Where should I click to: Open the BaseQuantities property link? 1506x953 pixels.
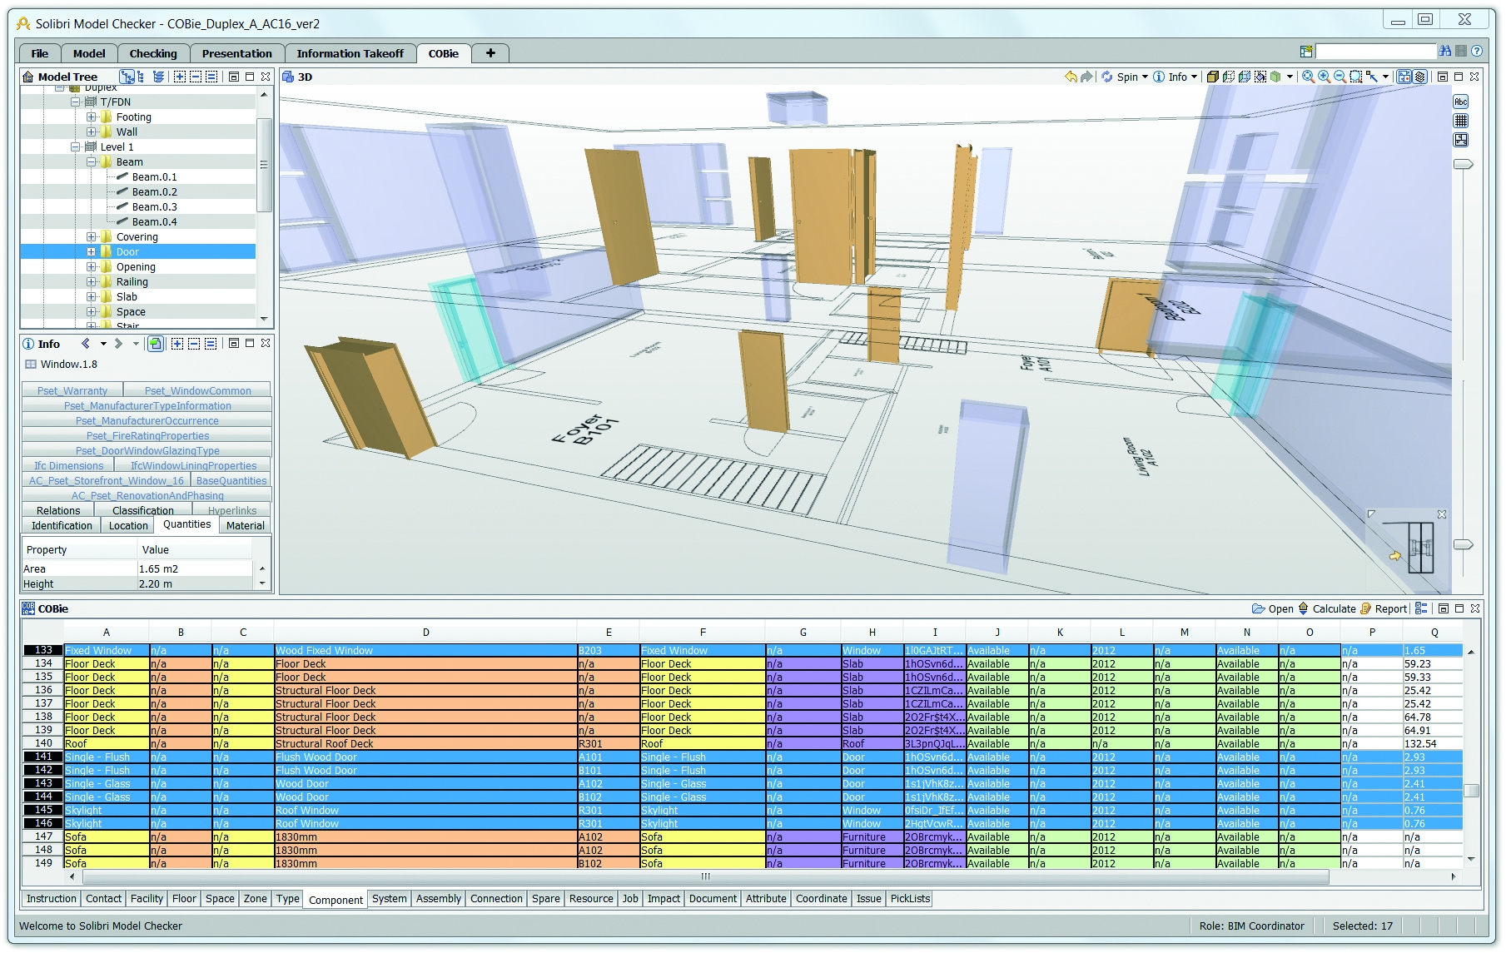pyautogui.click(x=231, y=480)
